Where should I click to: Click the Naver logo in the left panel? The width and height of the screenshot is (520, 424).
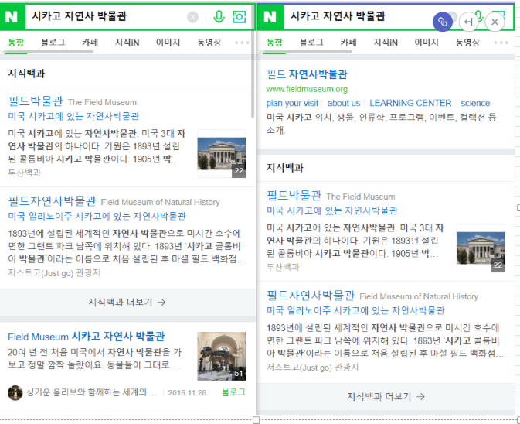[13, 16]
